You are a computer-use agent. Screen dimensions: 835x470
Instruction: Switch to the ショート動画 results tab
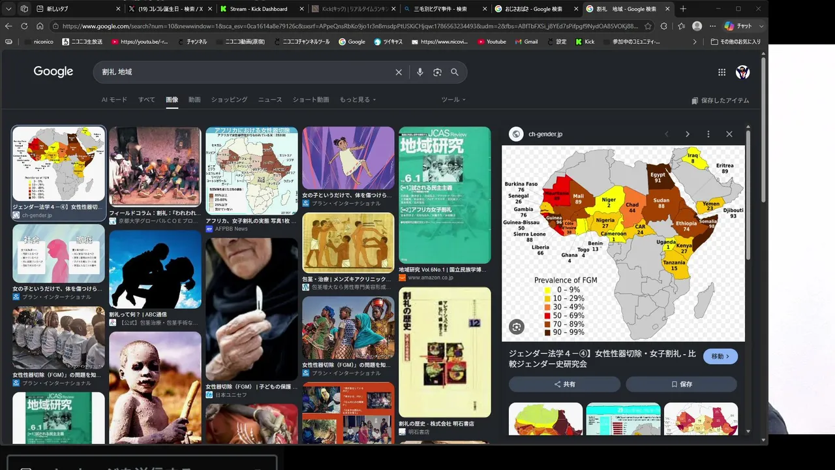click(x=311, y=100)
